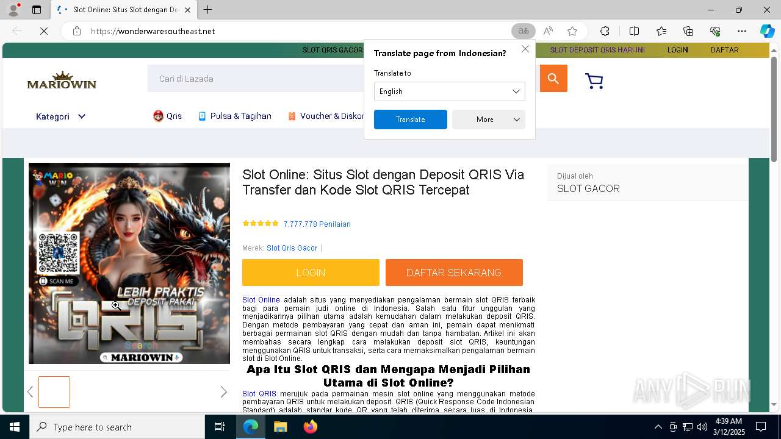
Task: Open Voucher & Diskon menu item
Action: [x=326, y=116]
